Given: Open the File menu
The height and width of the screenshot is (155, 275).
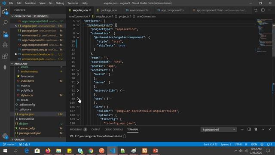Looking at the screenshot, I should pos(11,3).
